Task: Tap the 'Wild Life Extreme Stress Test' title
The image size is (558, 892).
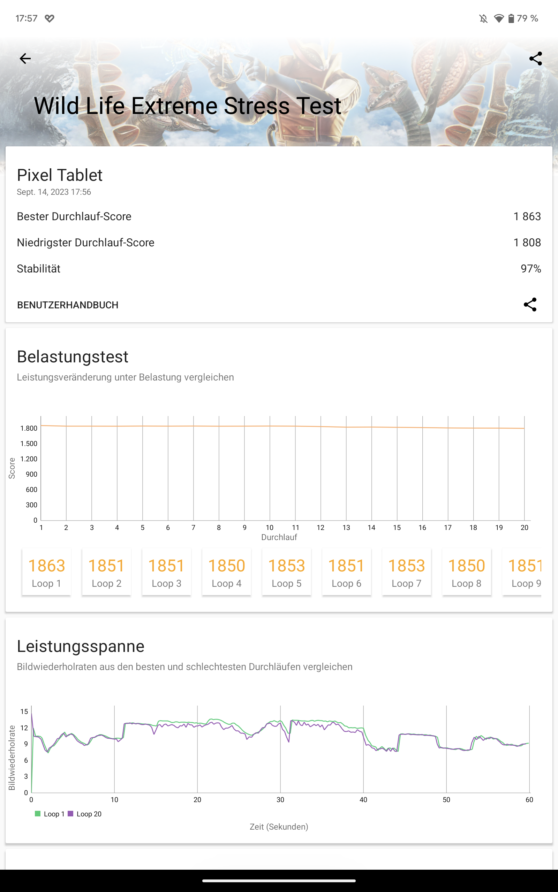Action: 188,106
